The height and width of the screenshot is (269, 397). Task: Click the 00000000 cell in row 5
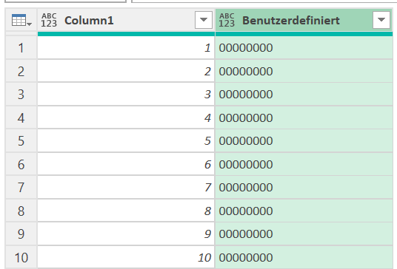304,140
